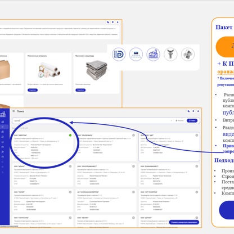Click the caduceus emblem logo circle
Image resolution: width=234 pixels, height=234 pixels.
coord(170,55)
